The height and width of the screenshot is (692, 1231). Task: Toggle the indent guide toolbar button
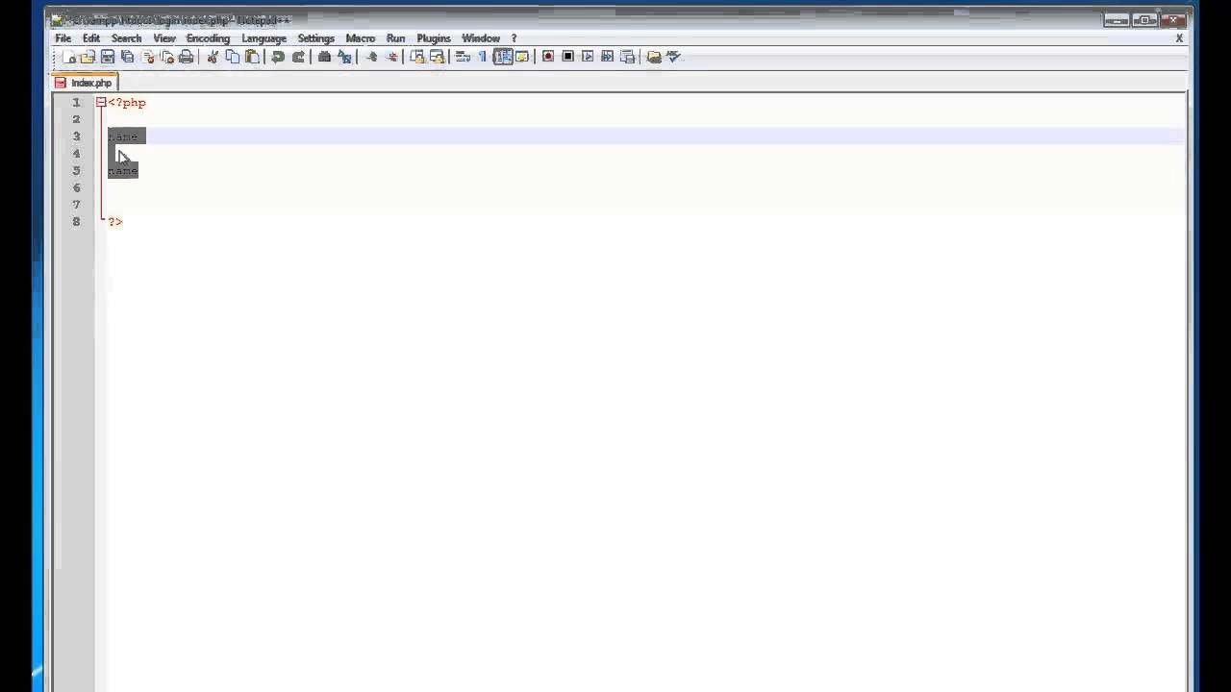point(503,57)
